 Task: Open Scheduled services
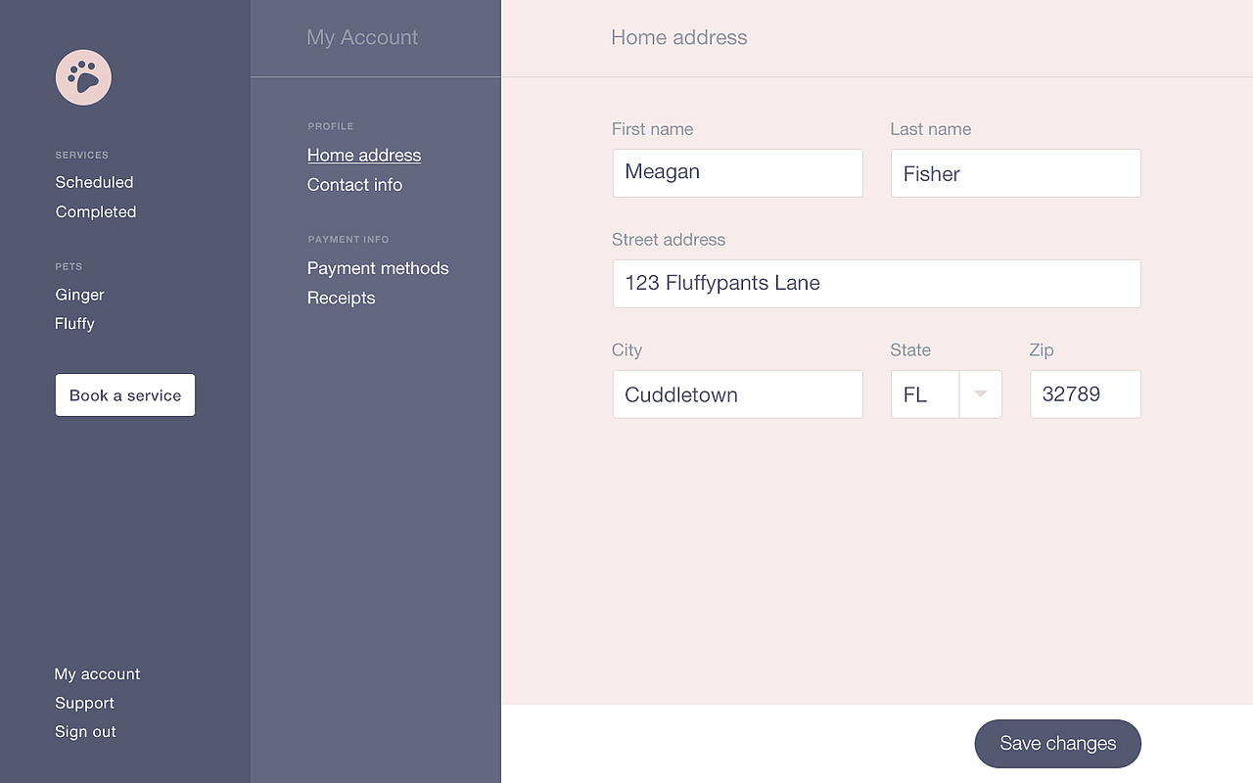[94, 182]
